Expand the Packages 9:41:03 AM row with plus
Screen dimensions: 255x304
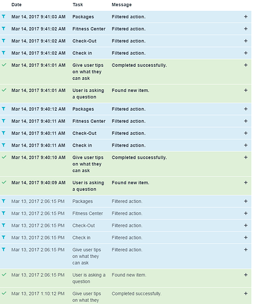(x=246, y=16)
